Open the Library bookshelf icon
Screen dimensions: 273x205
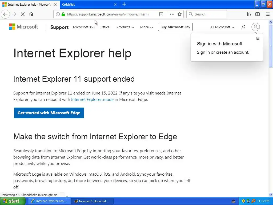coord(249,14)
